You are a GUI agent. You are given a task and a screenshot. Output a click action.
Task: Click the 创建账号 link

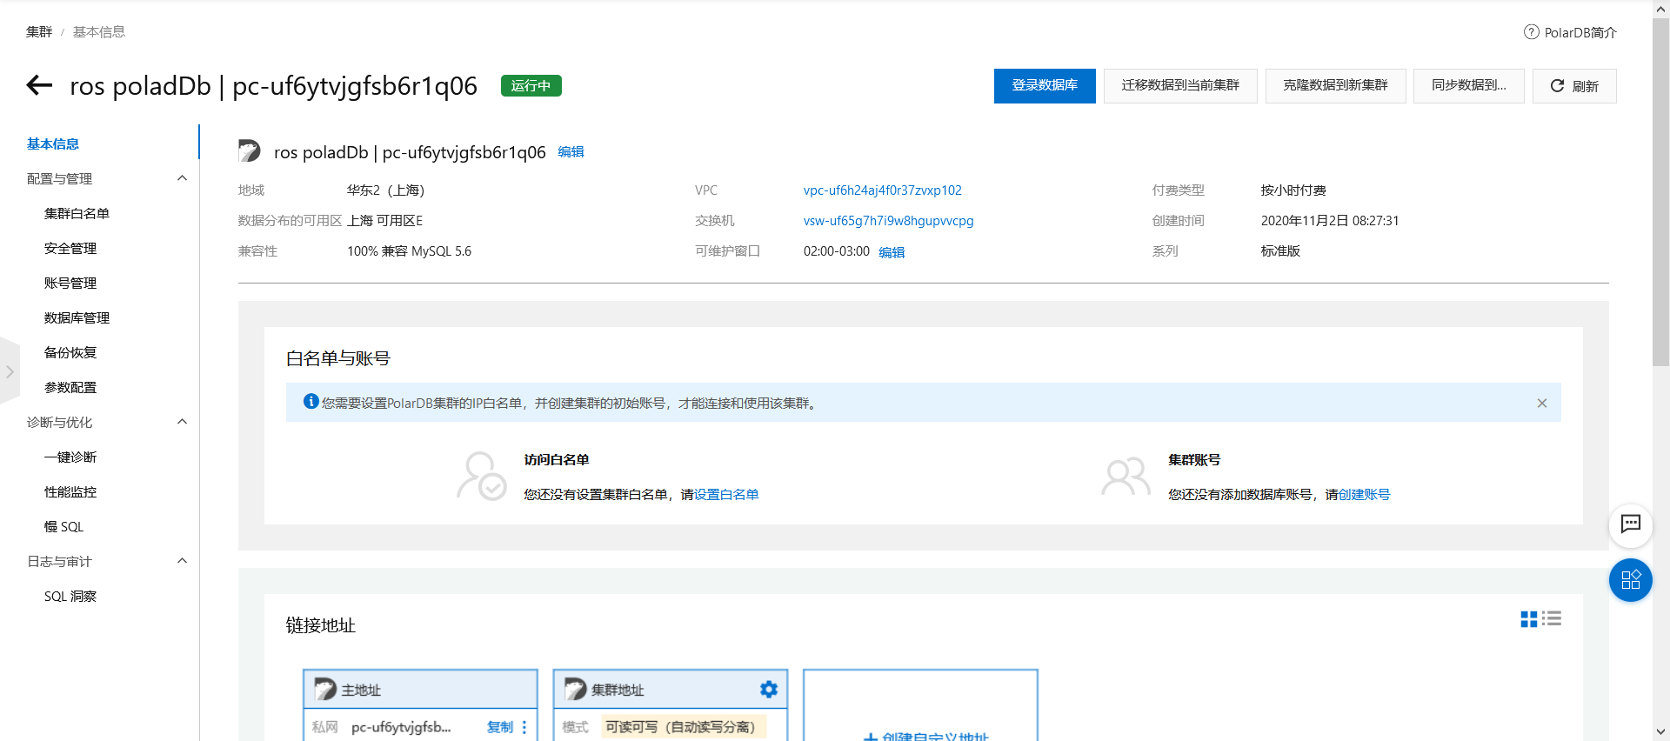(1364, 494)
